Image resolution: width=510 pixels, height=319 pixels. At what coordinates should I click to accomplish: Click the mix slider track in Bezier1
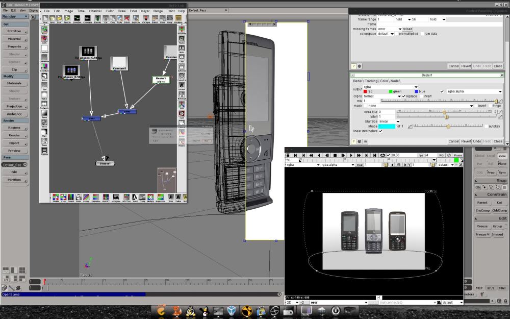(439, 101)
